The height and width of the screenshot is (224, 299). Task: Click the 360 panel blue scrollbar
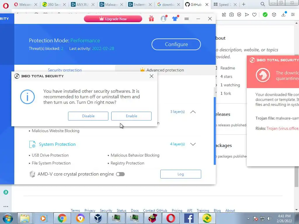[215, 131]
